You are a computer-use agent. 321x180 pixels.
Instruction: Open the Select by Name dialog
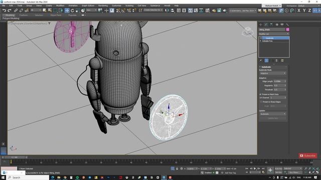50,10
